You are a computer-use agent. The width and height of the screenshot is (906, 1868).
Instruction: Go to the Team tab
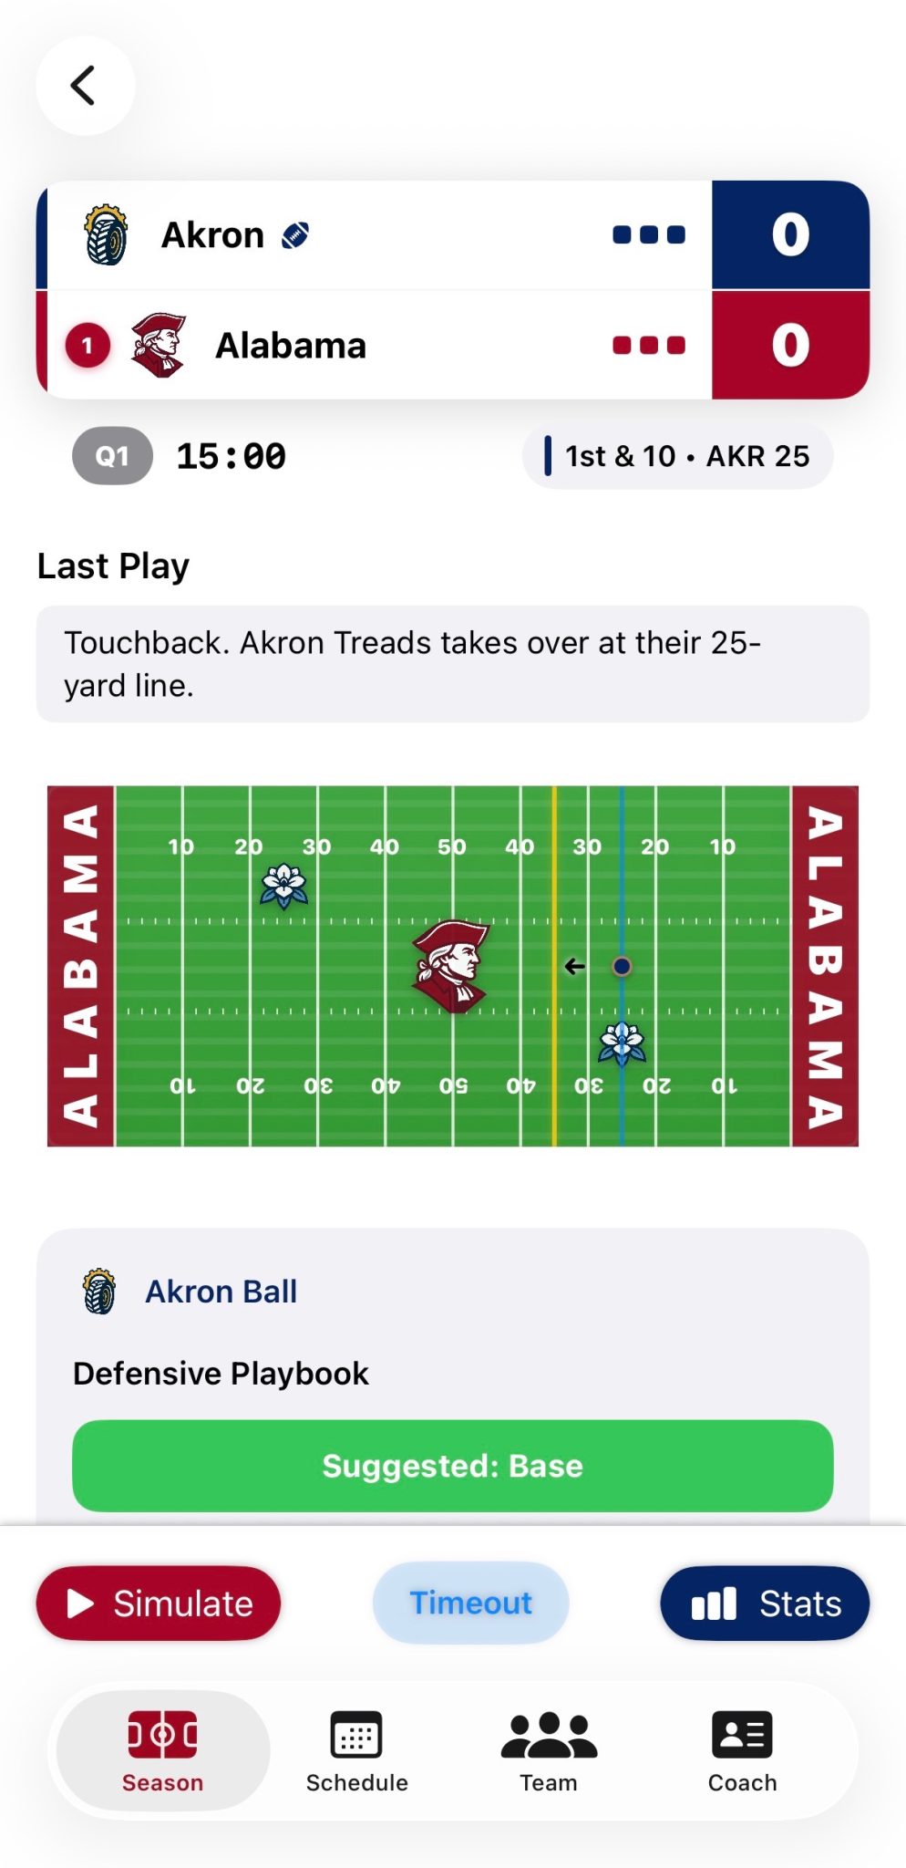coord(549,1751)
